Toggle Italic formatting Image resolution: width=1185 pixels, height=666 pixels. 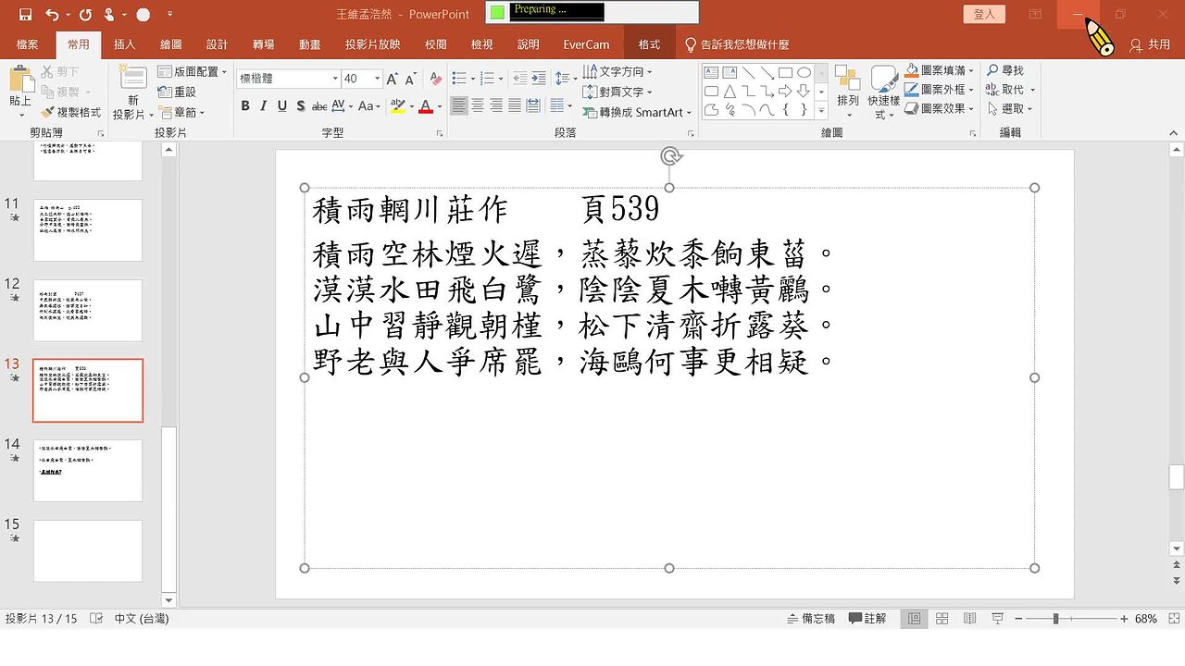(264, 106)
